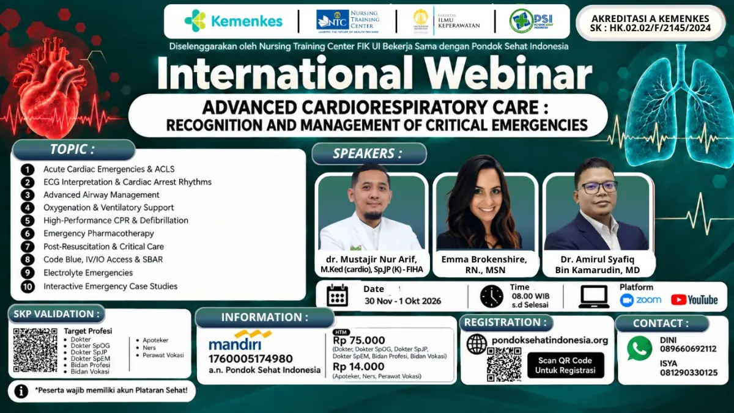
Task: Click the registration QR code
Action: 504,364
